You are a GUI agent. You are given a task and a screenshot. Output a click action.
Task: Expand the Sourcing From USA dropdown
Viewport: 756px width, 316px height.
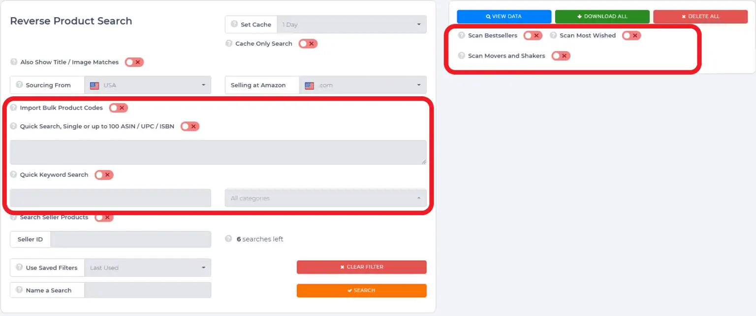148,85
